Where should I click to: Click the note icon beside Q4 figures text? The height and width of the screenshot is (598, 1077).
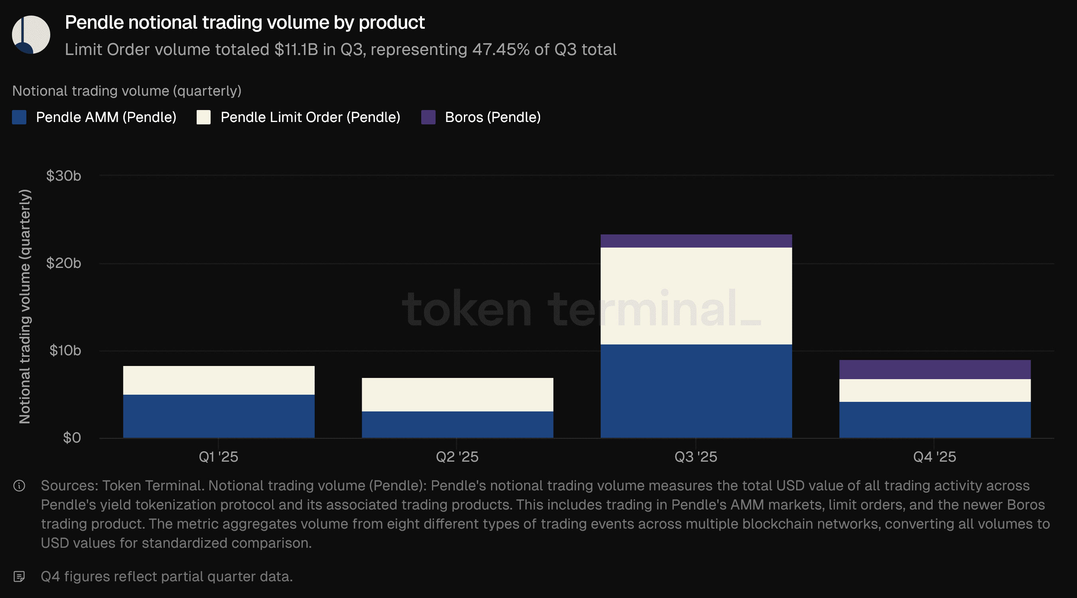pyautogui.click(x=19, y=577)
